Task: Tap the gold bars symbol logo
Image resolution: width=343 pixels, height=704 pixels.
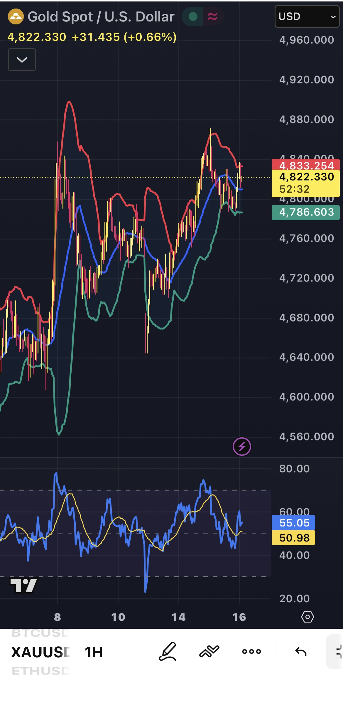Action: pos(16,17)
